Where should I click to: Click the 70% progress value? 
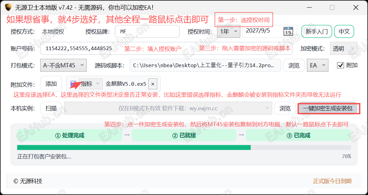point(346,156)
